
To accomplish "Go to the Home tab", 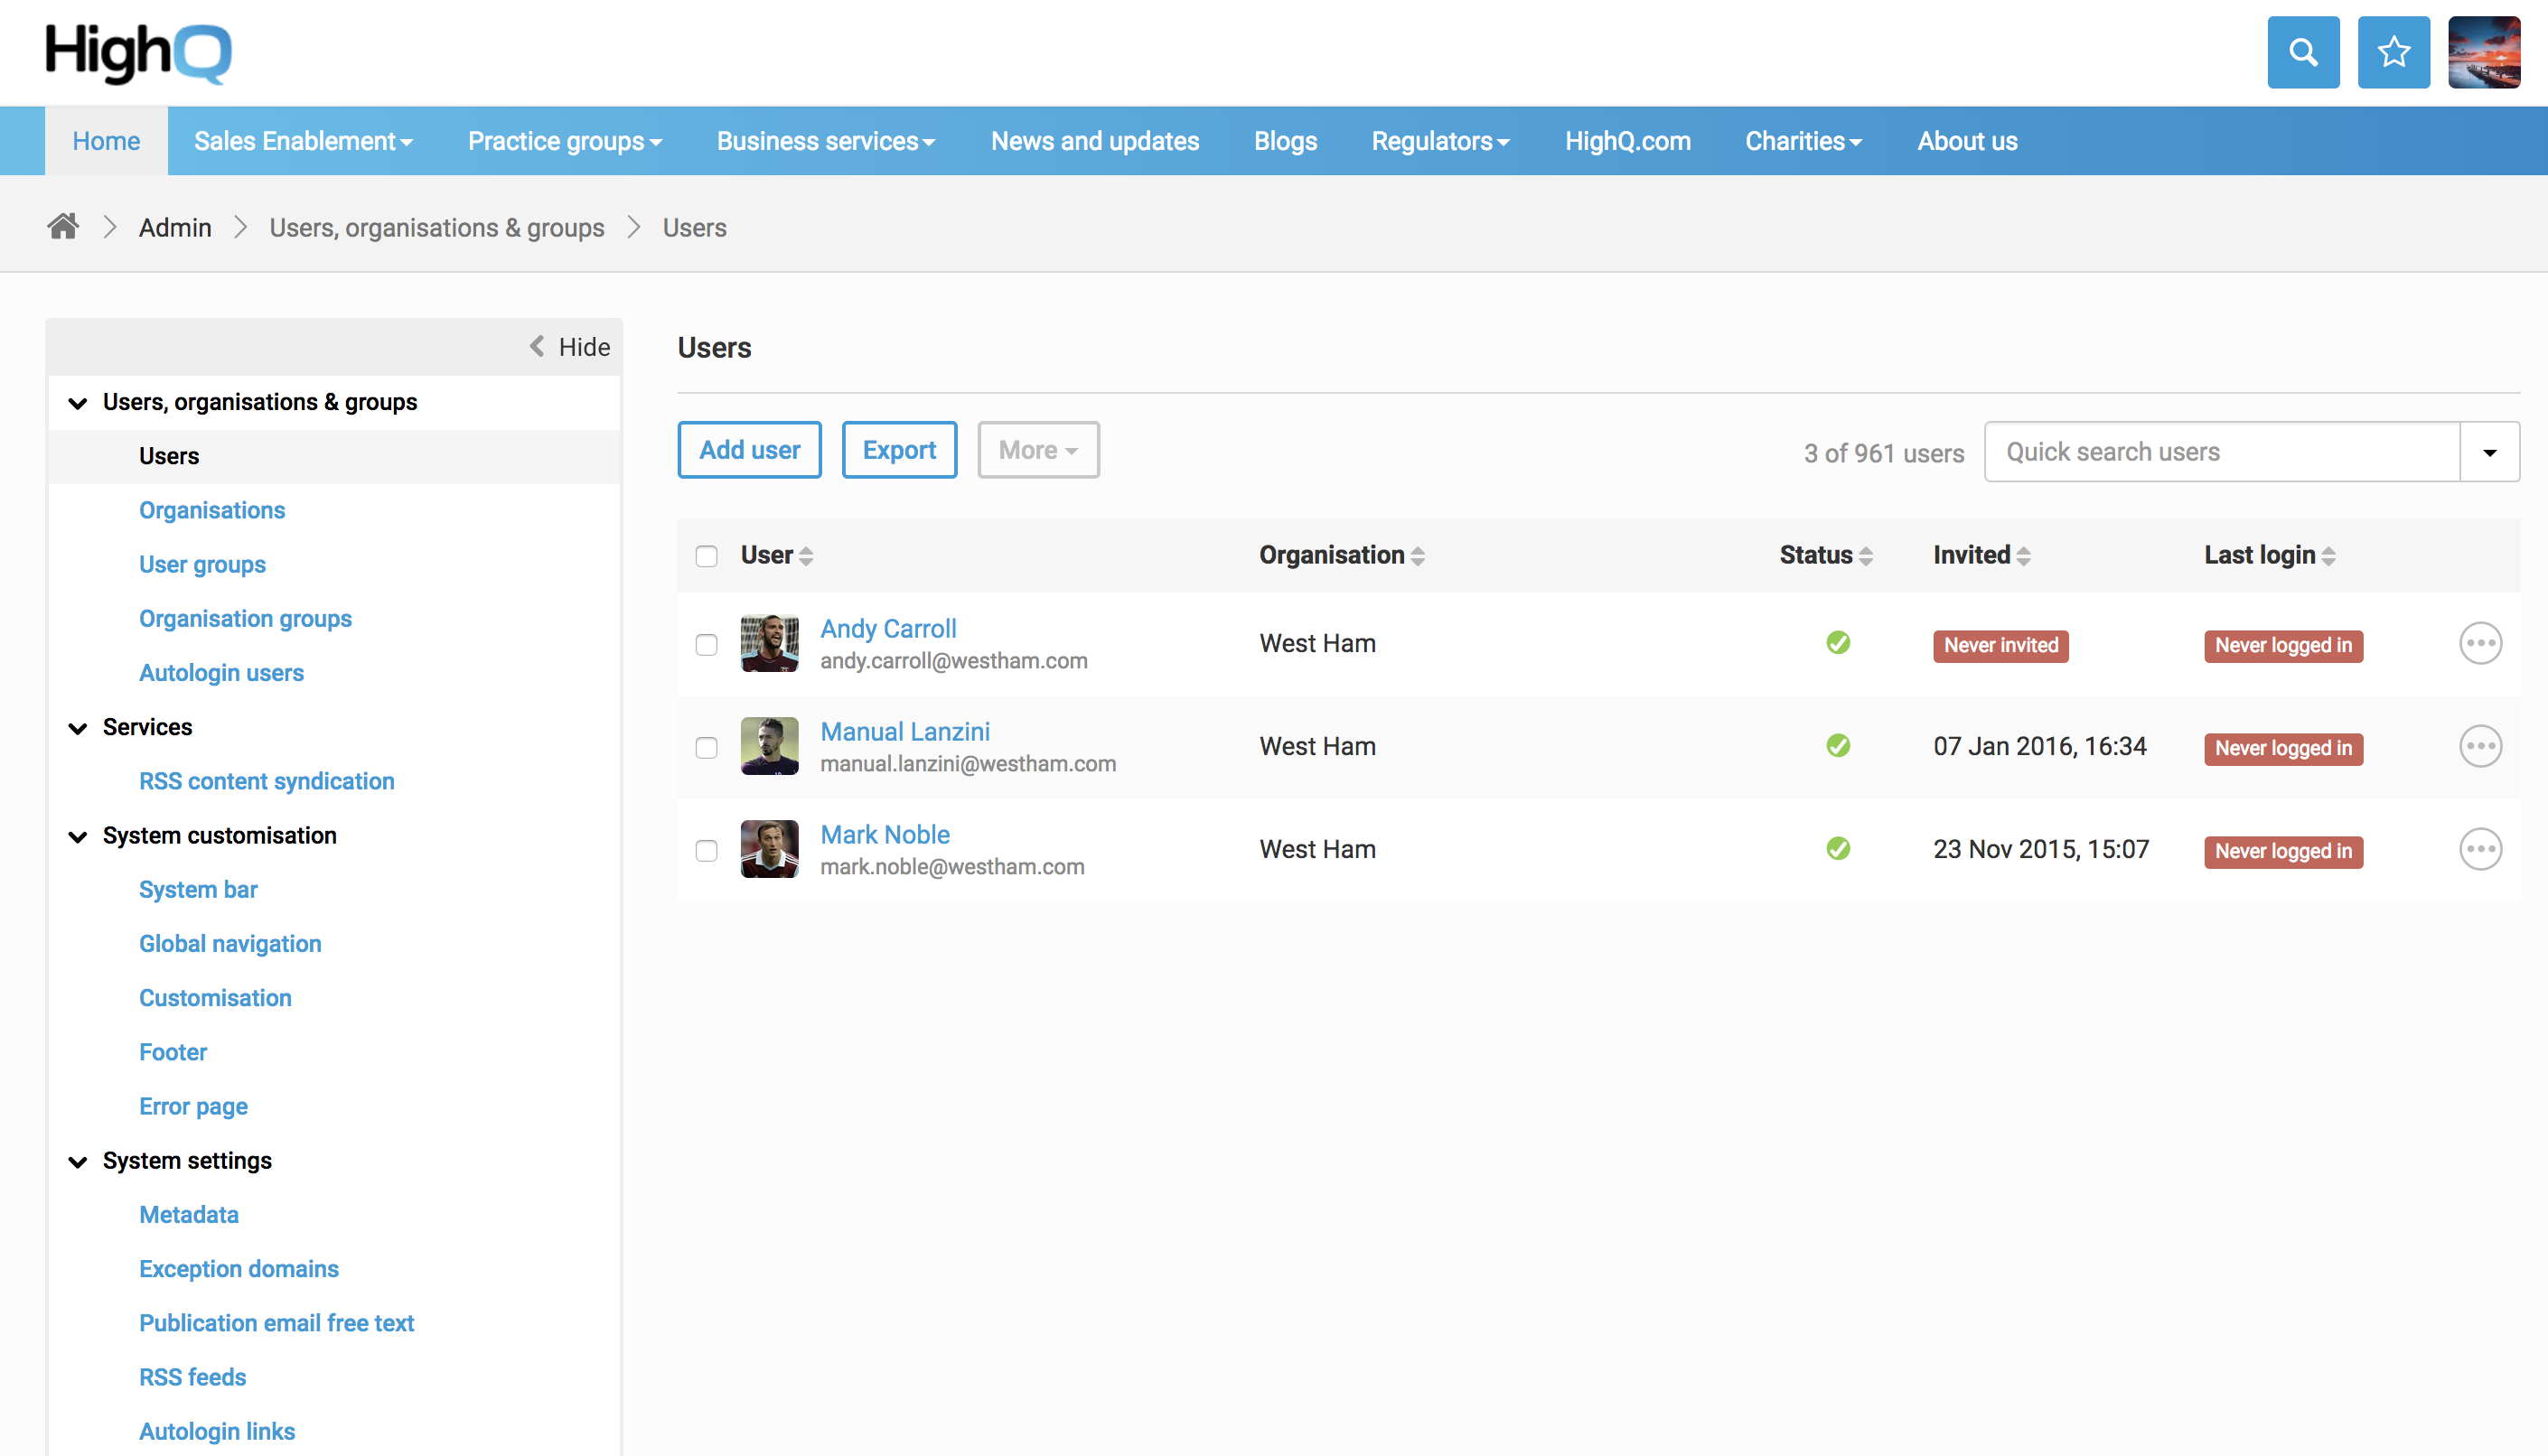I will (106, 141).
